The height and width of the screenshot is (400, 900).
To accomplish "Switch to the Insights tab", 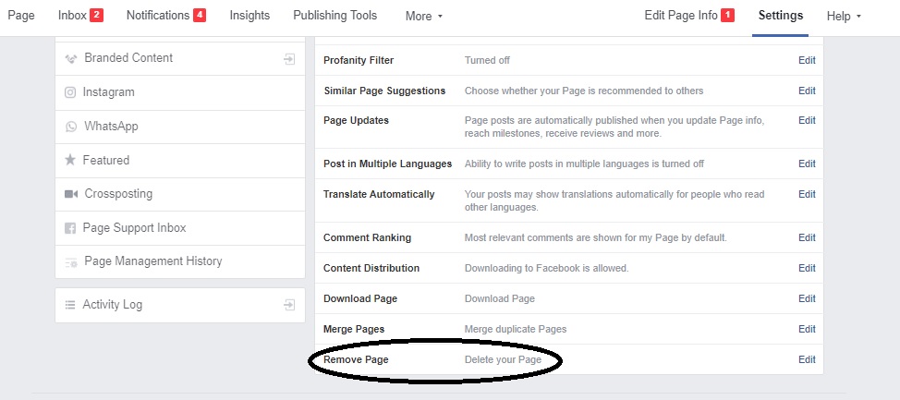I will 249,16.
